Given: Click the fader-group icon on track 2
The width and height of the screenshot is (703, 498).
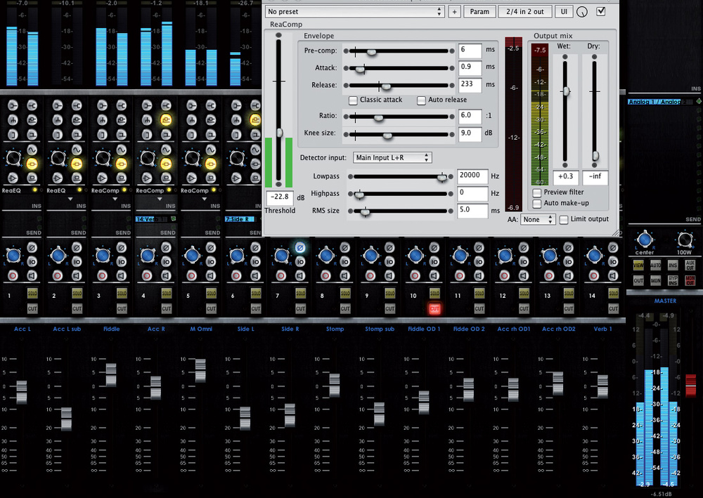Looking at the screenshot, I should click(58, 119).
